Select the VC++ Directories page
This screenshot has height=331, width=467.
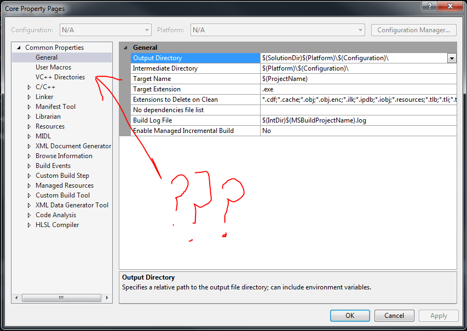(x=57, y=77)
